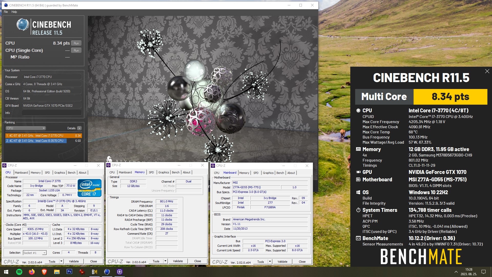Click the purple CPU-Z taskbar icon
492x277 pixels.
(120, 272)
